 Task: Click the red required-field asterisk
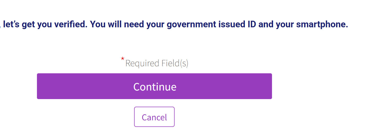pyautogui.click(x=122, y=59)
